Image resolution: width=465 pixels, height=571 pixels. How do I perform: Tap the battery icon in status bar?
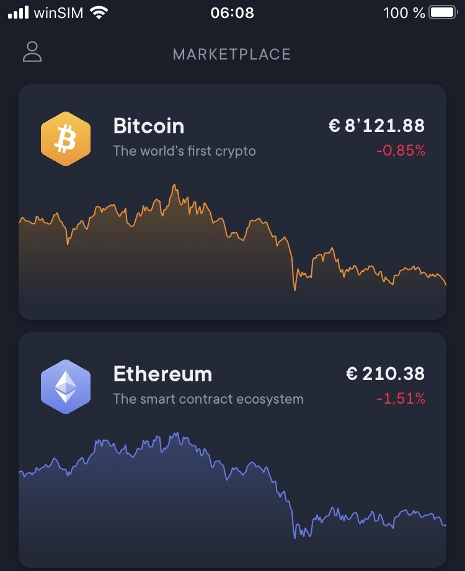(443, 13)
